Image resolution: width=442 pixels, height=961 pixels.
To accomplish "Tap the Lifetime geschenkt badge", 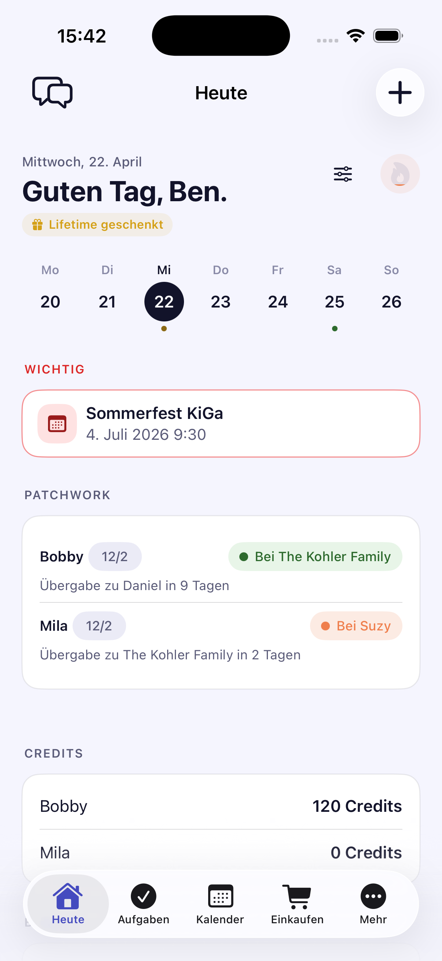I will (x=97, y=225).
